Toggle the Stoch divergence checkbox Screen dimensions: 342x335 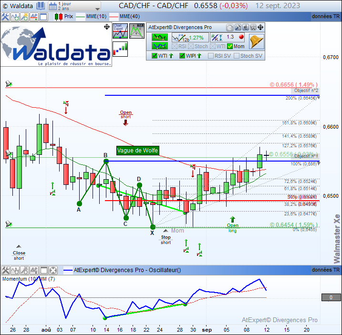coord(191,46)
